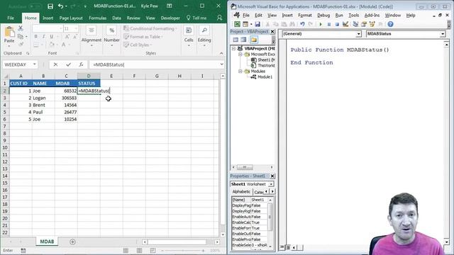Open the Excel File tab
This screenshot has width=454, height=255.
click(x=11, y=18)
